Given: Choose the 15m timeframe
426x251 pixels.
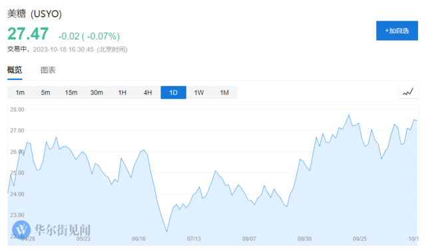Looking at the screenshot, I should click(x=71, y=93).
